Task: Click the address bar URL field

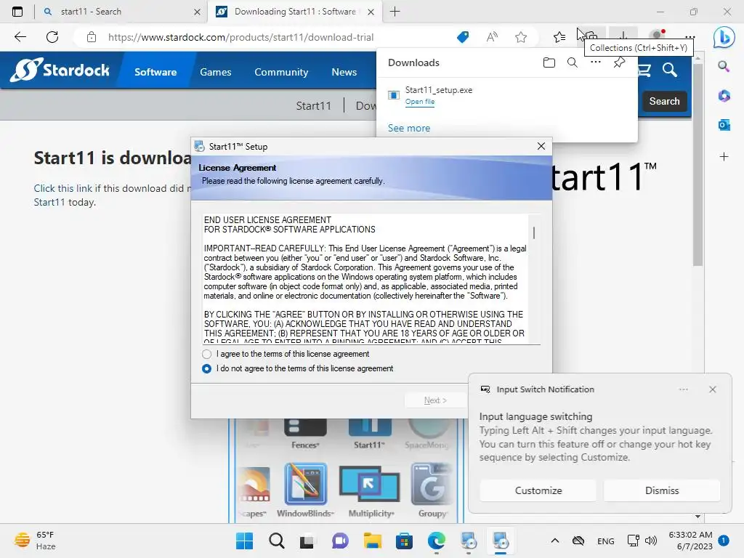Action: point(240,37)
